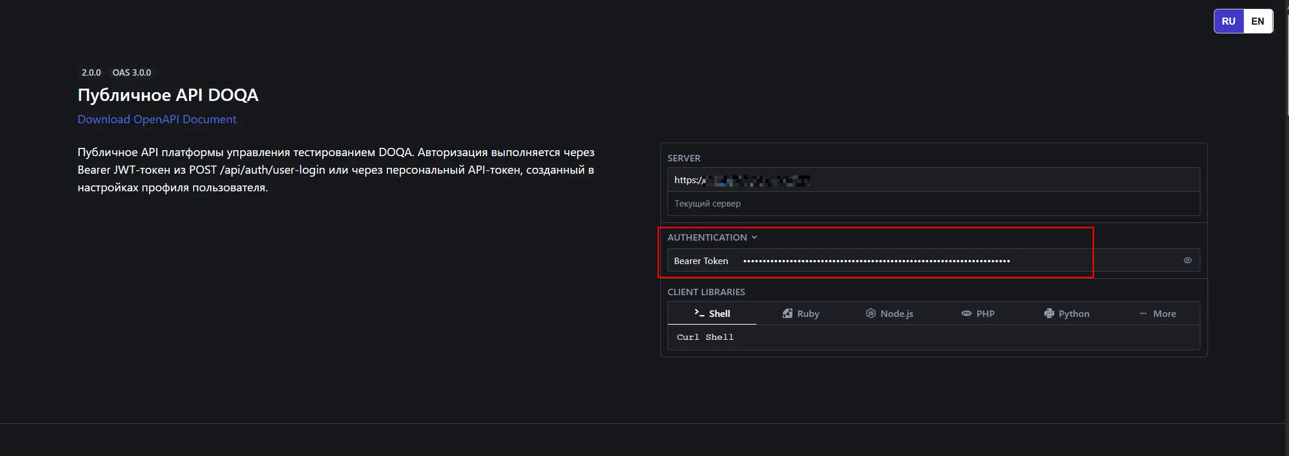
Task: Select the Shell client library tab
Action: coord(712,313)
